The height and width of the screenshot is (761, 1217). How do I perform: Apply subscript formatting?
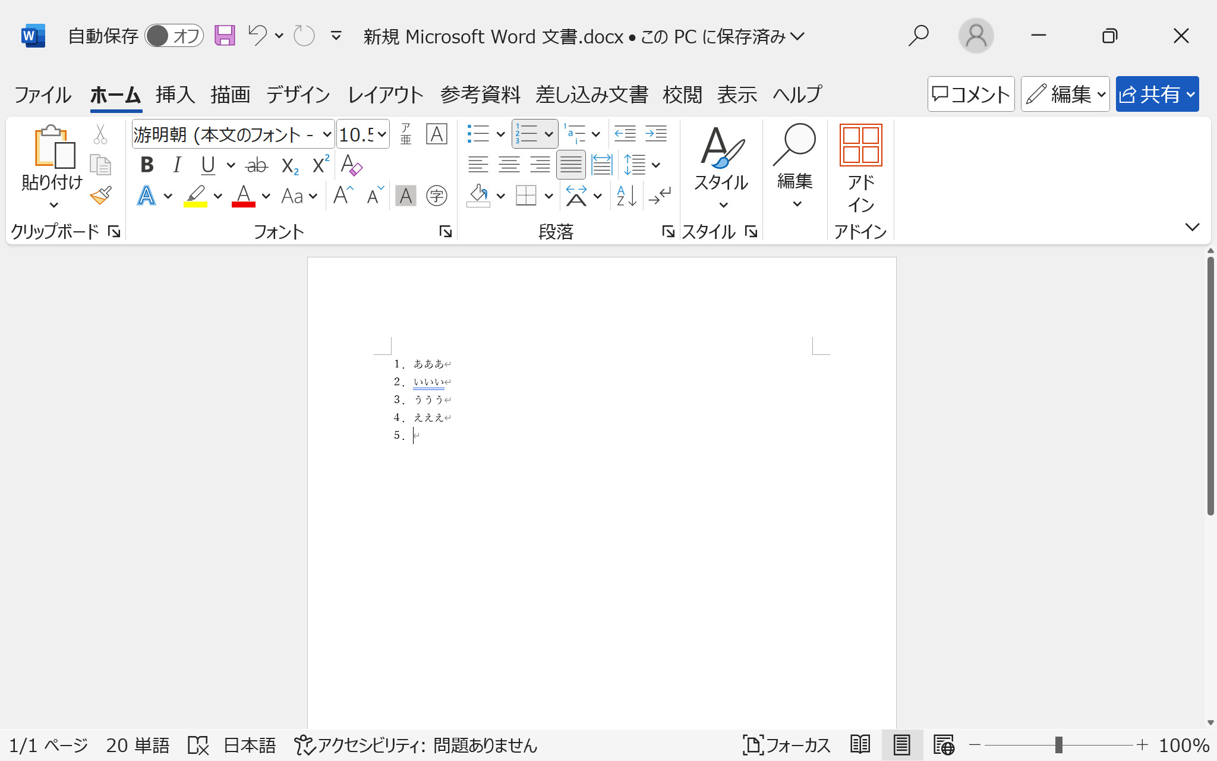coord(290,165)
